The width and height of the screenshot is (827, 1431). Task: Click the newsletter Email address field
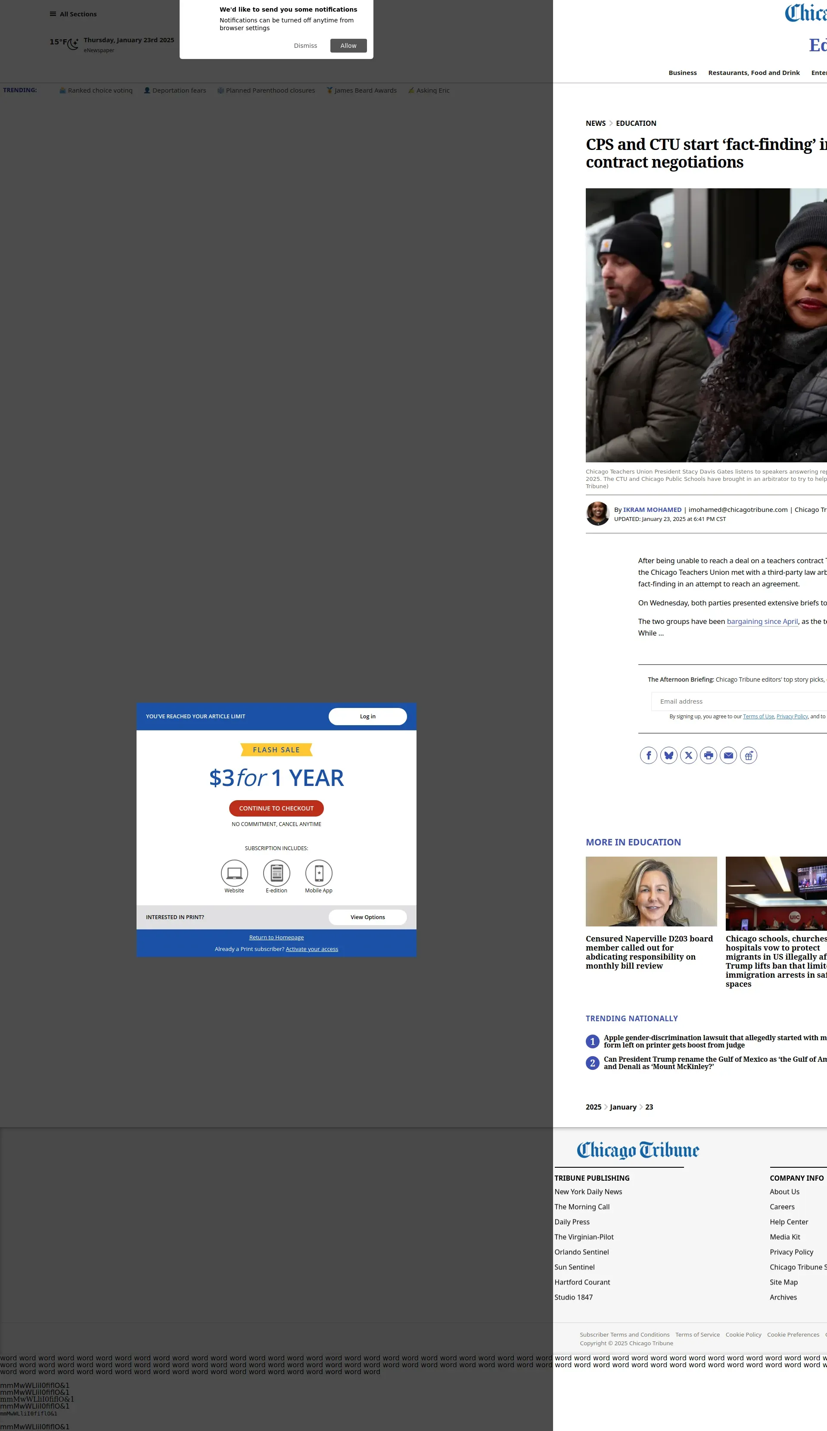coord(738,701)
